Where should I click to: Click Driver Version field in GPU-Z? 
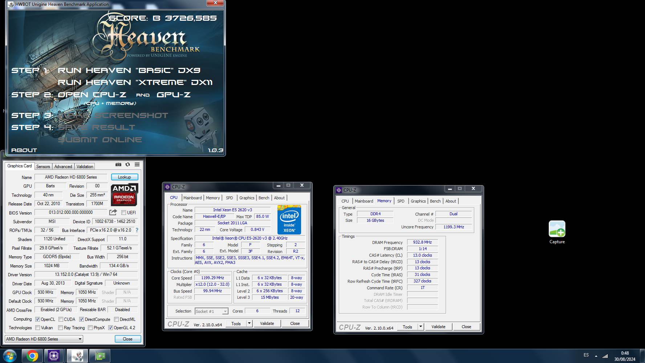click(86, 274)
